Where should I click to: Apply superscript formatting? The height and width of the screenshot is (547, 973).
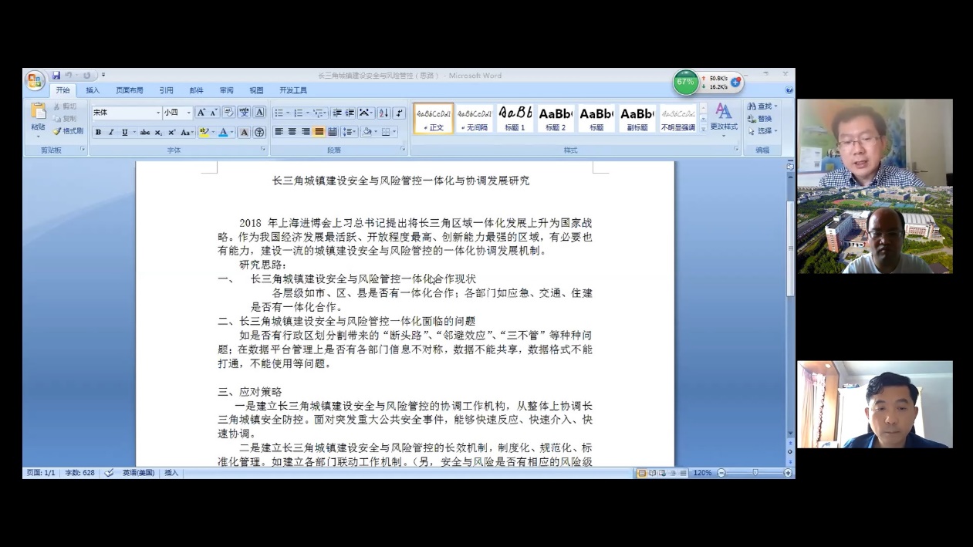(171, 133)
